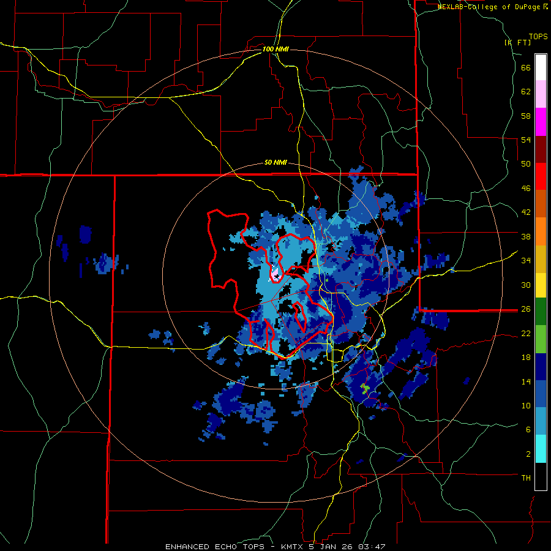Image resolution: width=551 pixels, height=551 pixels.
Task: Select the dark green legend swatch
Action: (541, 312)
